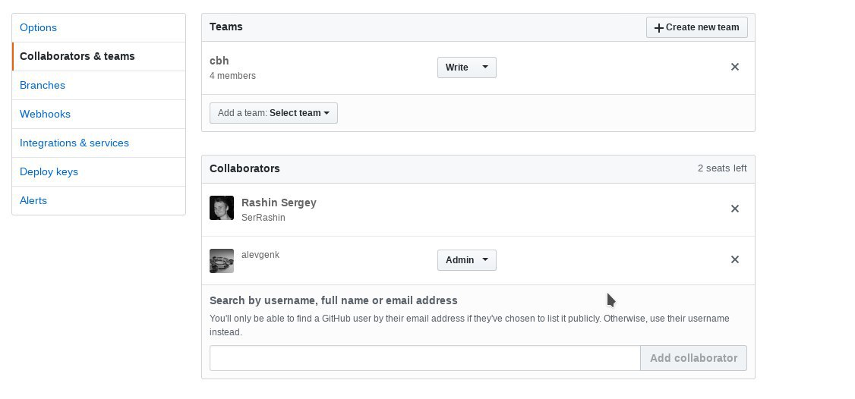Click alevgenk's avatar image

coord(222,260)
